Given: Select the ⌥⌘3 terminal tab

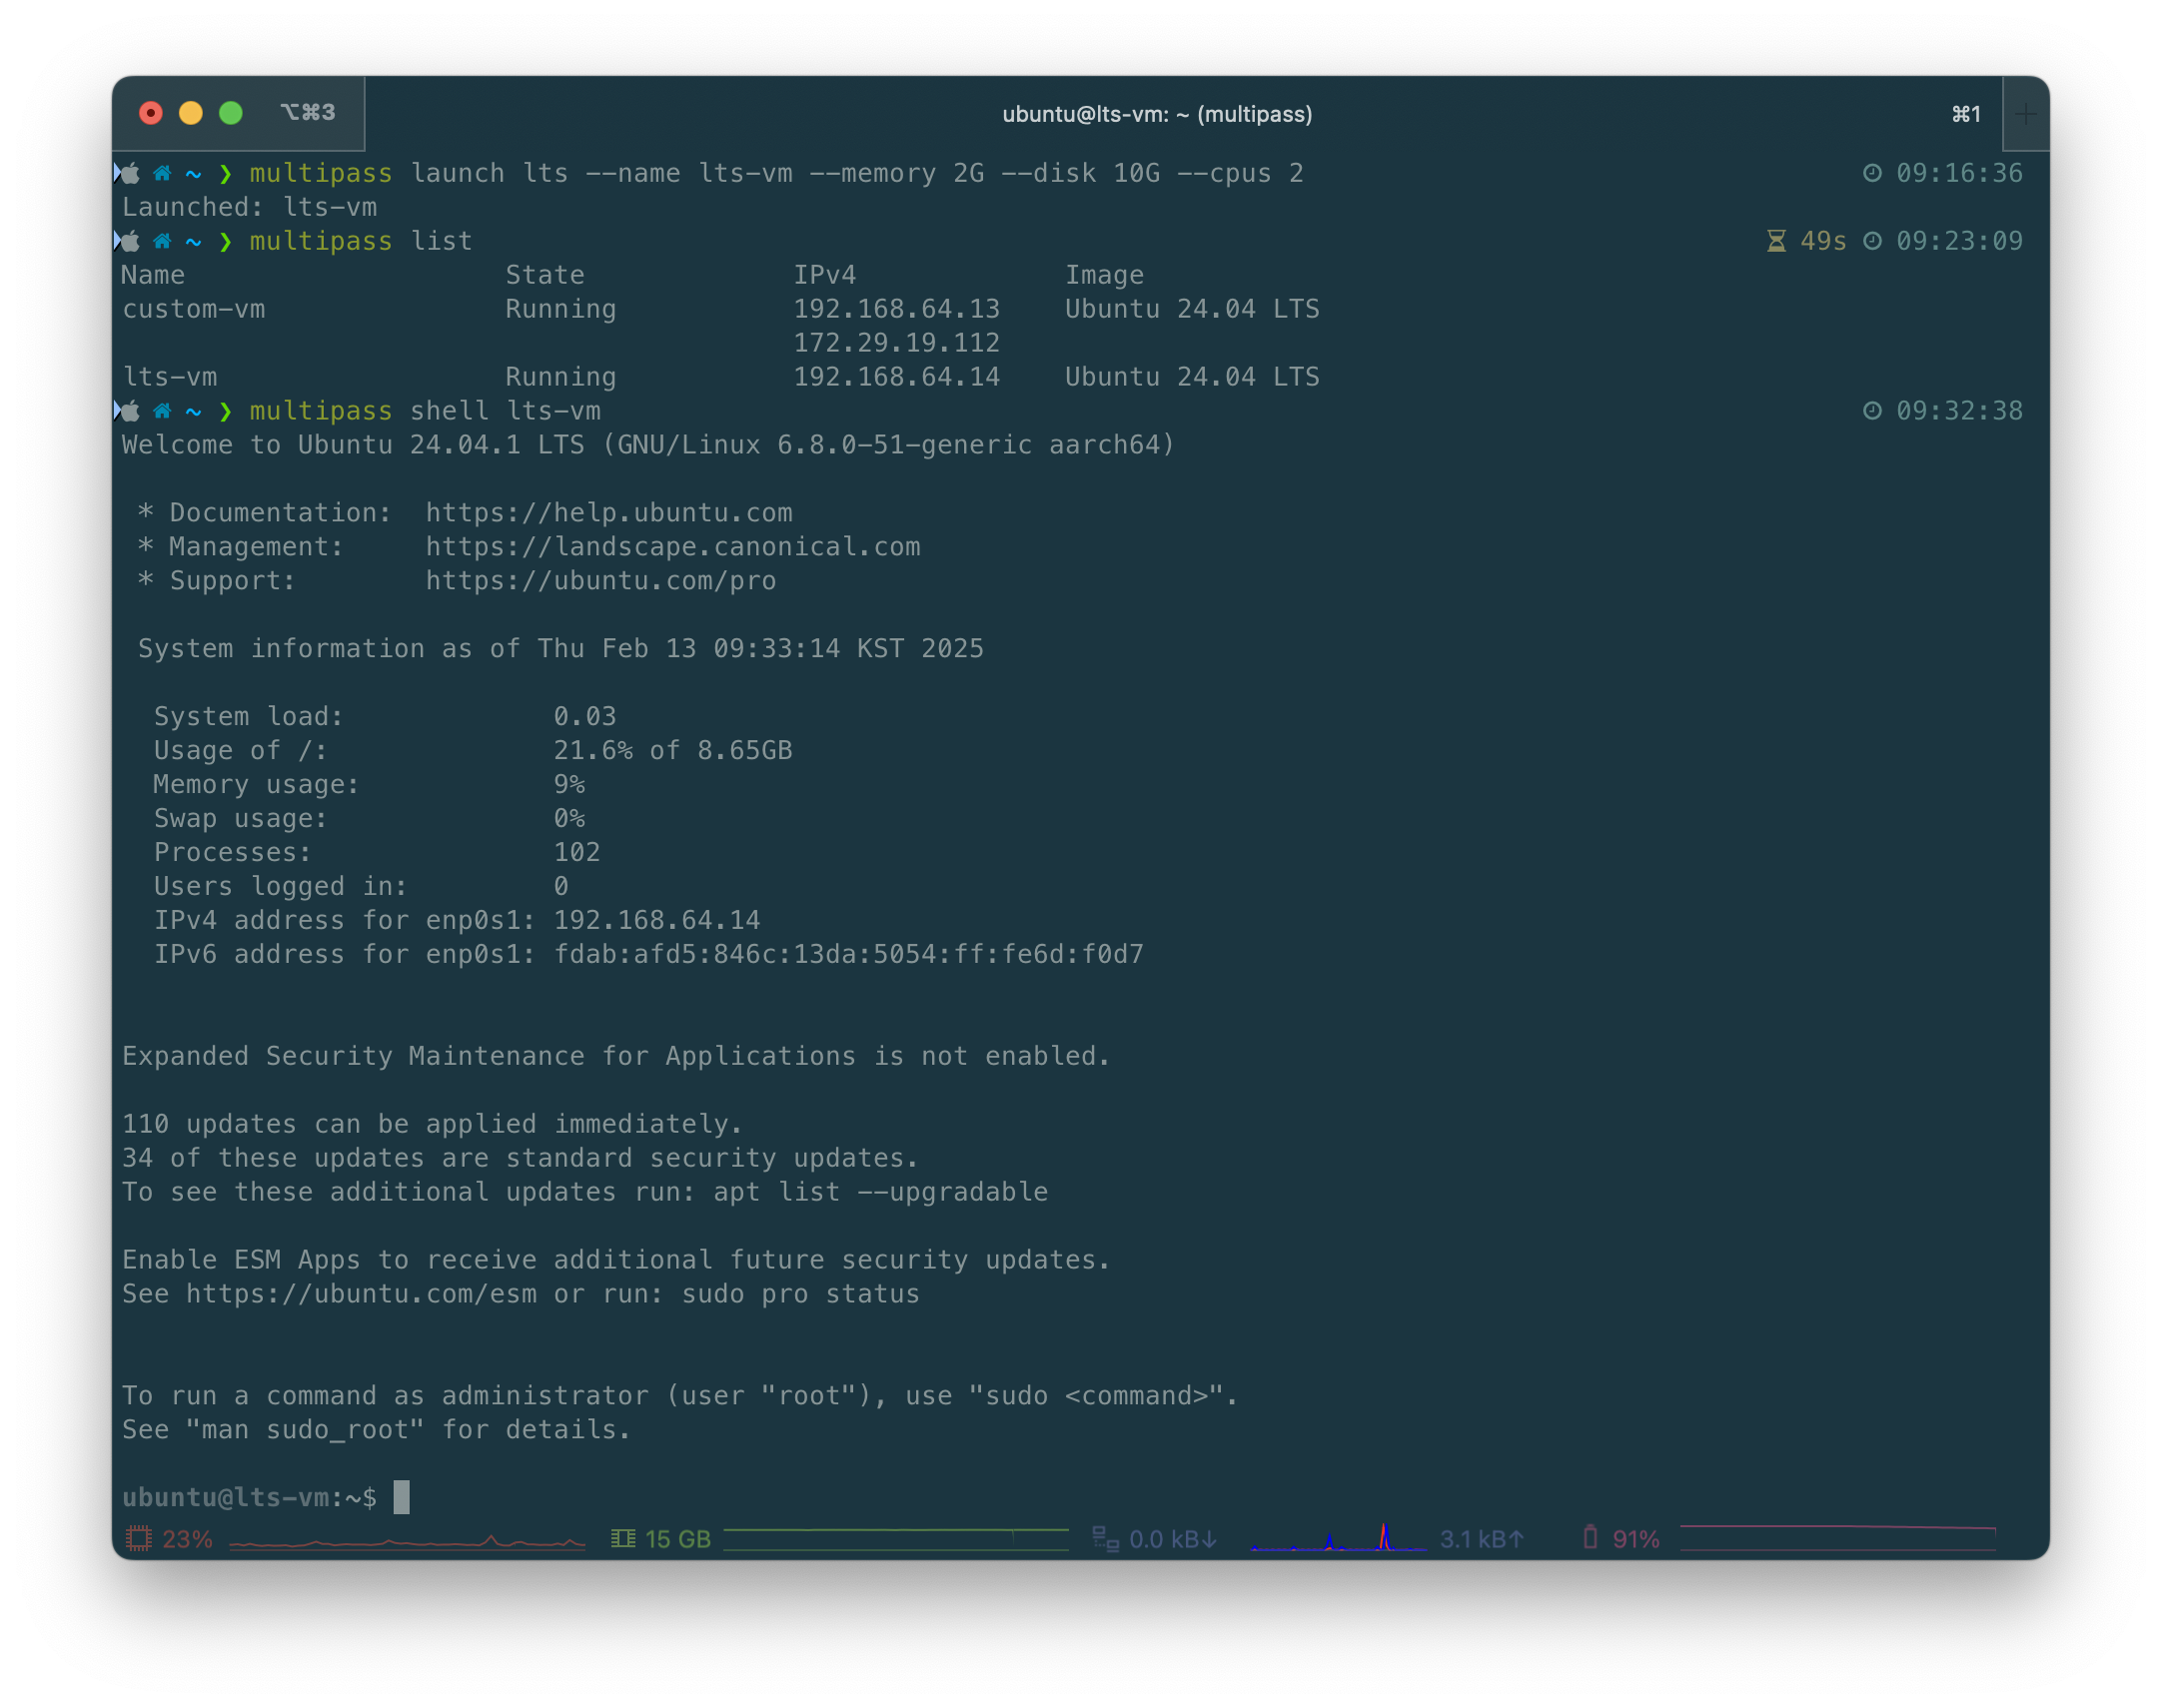Looking at the screenshot, I should (308, 113).
